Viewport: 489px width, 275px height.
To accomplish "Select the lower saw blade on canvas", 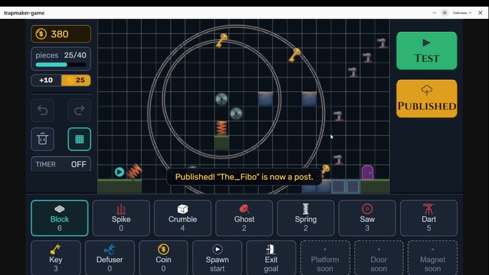I will coord(236,114).
